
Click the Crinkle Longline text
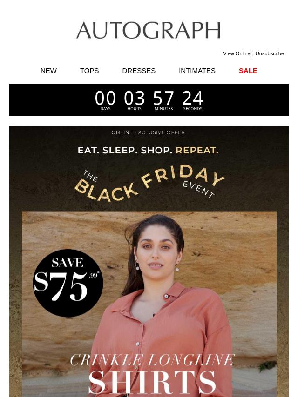coord(152,360)
